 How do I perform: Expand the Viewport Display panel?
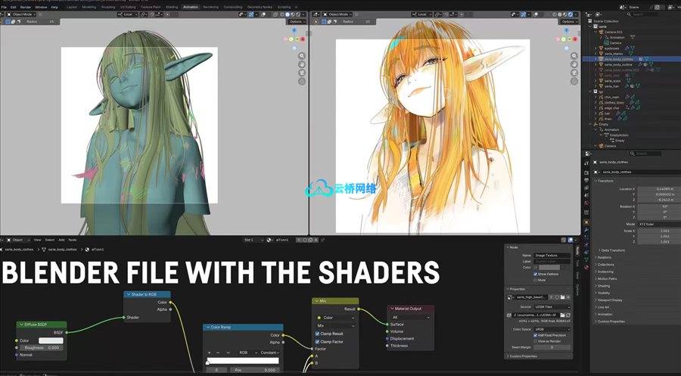(610, 300)
